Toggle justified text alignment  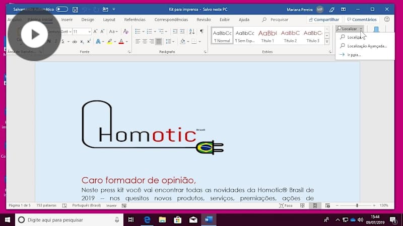pos(159,42)
